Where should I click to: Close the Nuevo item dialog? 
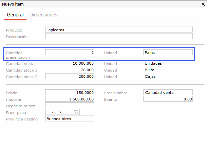click(203, 4)
